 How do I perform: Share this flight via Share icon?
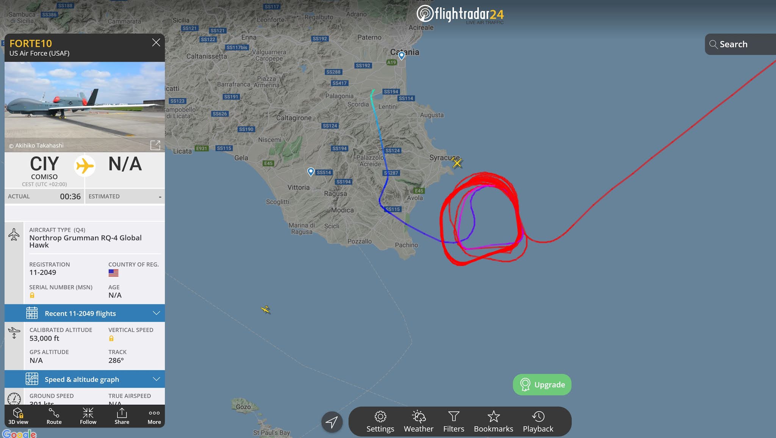pos(122,416)
